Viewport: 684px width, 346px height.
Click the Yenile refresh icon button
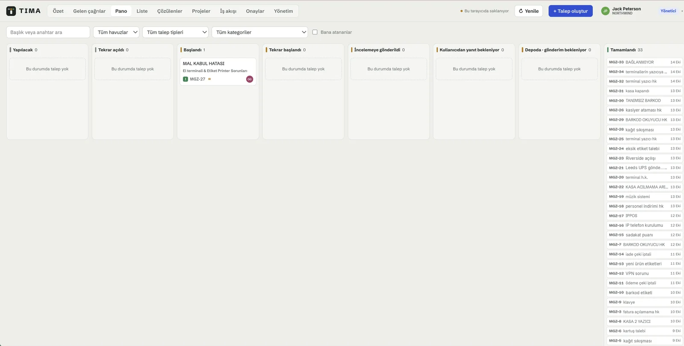(528, 11)
